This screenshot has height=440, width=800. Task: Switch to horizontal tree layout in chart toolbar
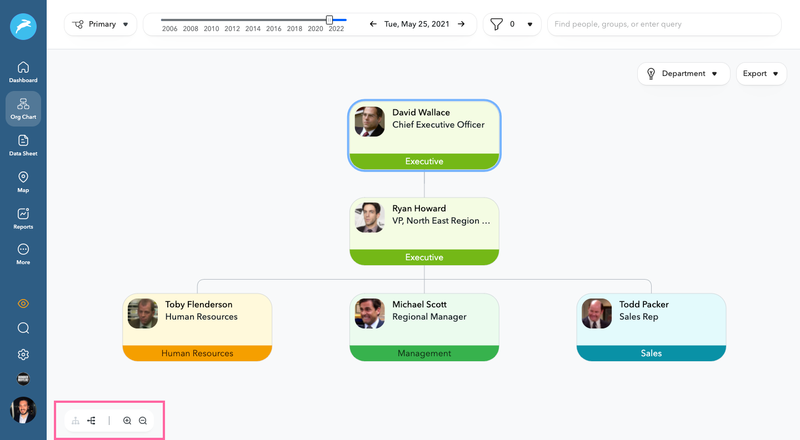point(91,421)
